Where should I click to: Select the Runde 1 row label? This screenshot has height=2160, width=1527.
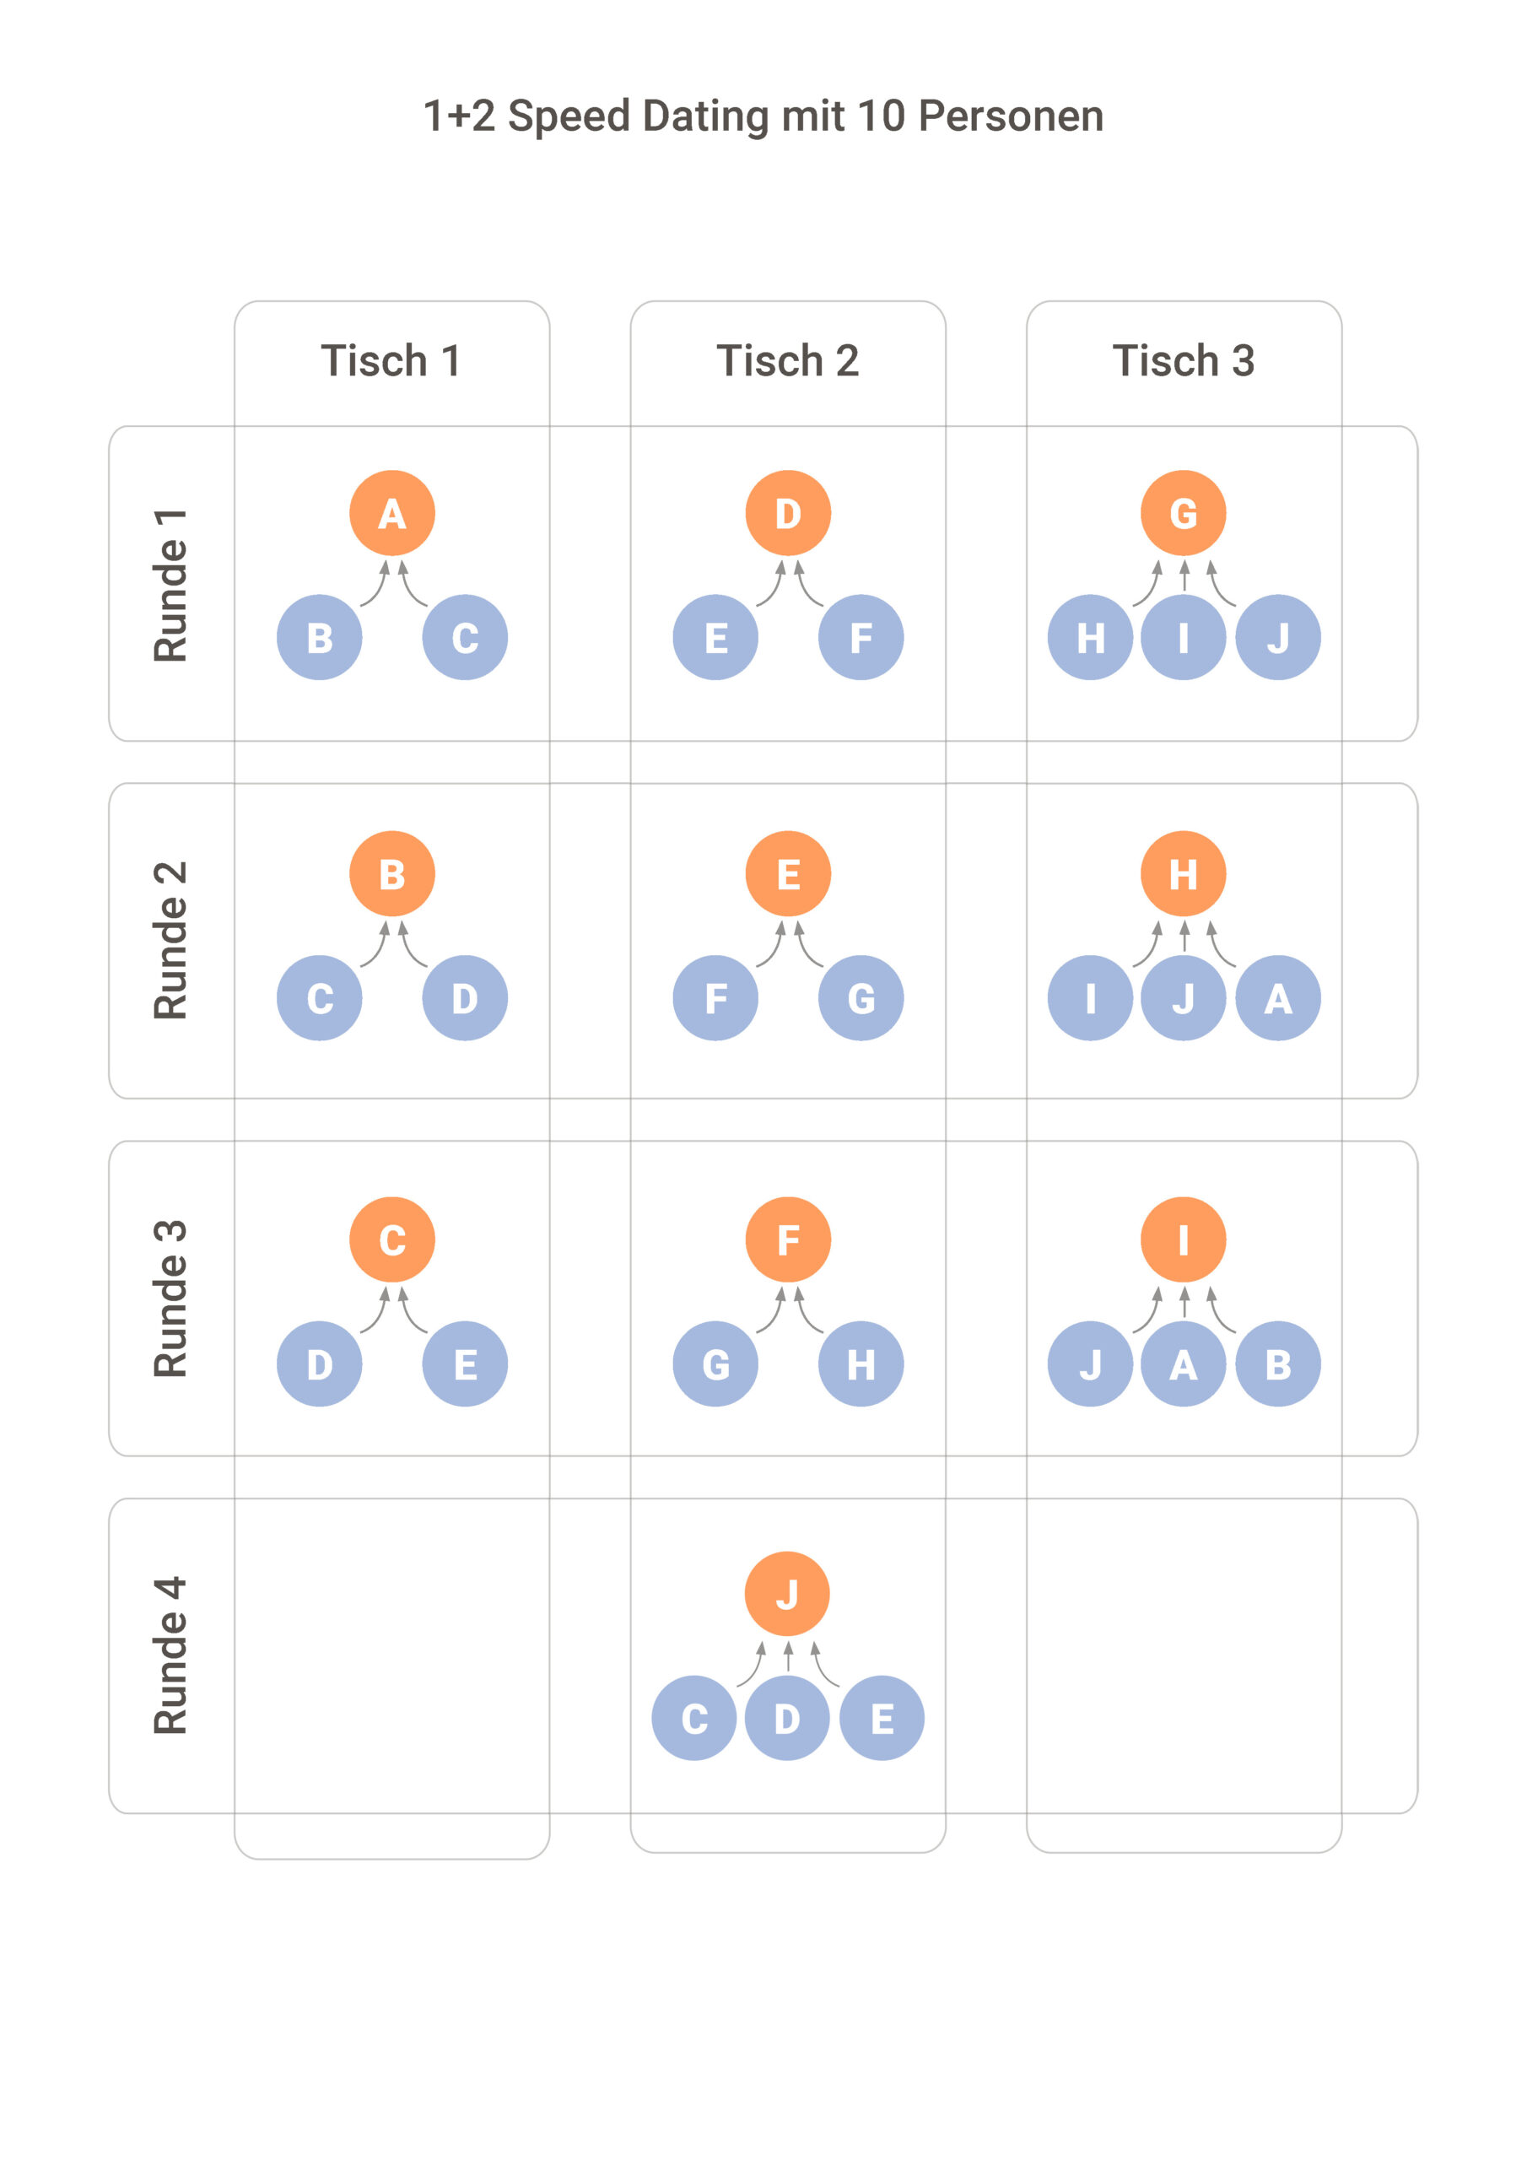click(170, 584)
